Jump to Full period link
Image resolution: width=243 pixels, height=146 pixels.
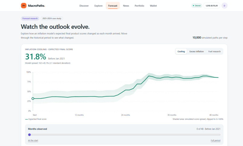coord(216,140)
